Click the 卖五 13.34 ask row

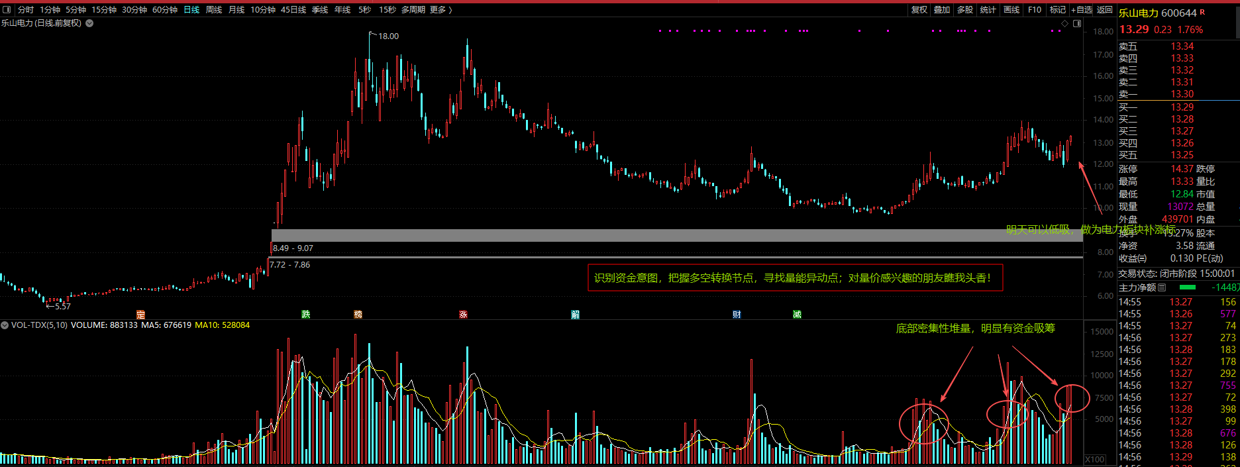[x=1157, y=46]
